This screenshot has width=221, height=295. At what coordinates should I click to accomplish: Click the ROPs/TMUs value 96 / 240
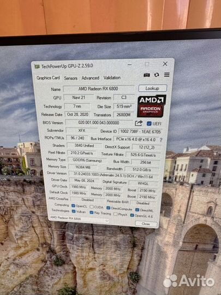coord(77,138)
